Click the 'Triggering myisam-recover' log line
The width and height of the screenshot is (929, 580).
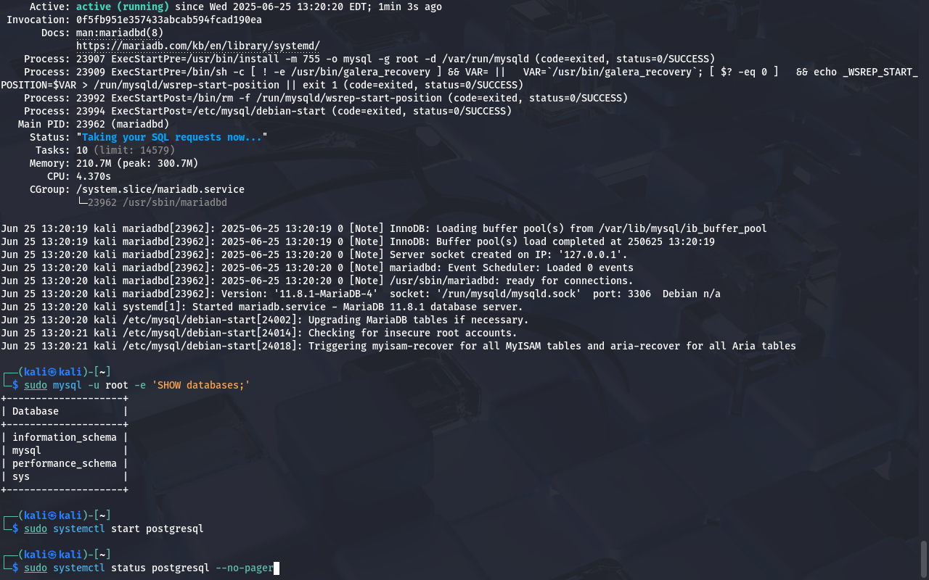point(398,346)
